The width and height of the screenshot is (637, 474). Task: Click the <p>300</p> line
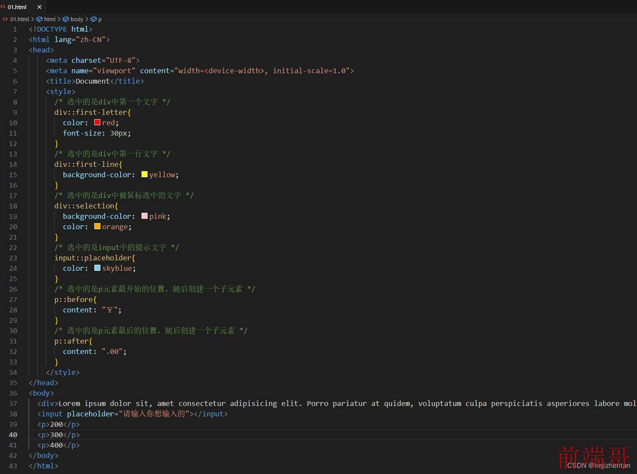[x=58, y=435]
